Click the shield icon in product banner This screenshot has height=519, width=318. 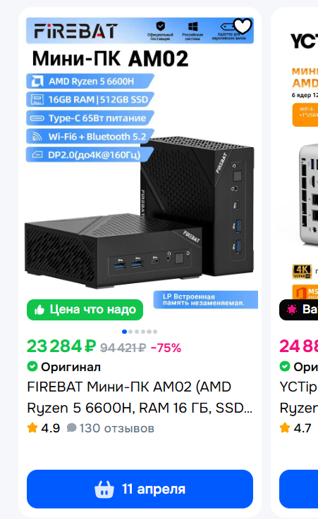pyautogui.click(x=160, y=26)
